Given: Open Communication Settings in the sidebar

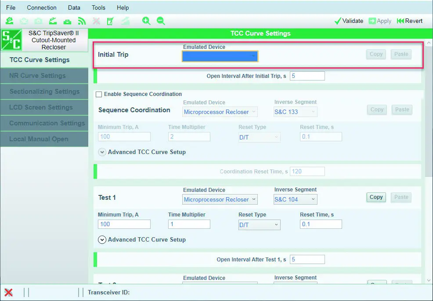Looking at the screenshot, I should 44,123.
